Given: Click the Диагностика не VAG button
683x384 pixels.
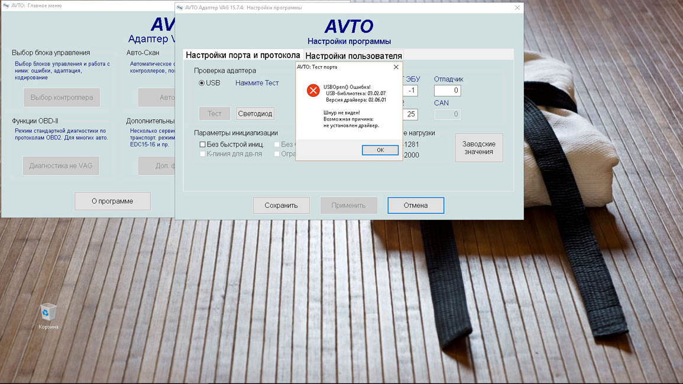Looking at the screenshot, I should tap(61, 166).
